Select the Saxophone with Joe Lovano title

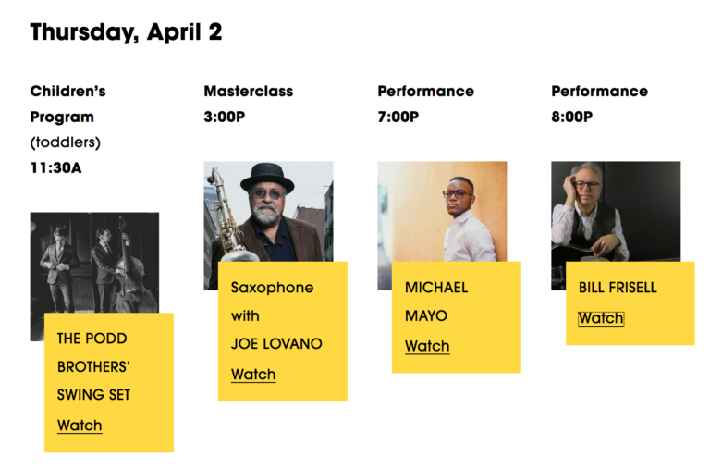pyautogui.click(x=276, y=315)
